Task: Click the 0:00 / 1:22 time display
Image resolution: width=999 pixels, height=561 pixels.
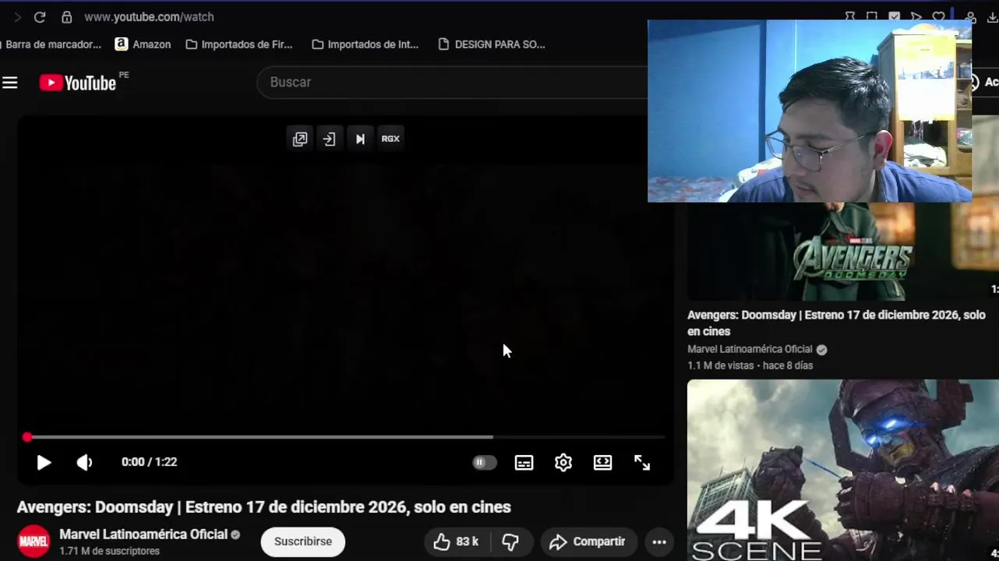Action: 150,462
